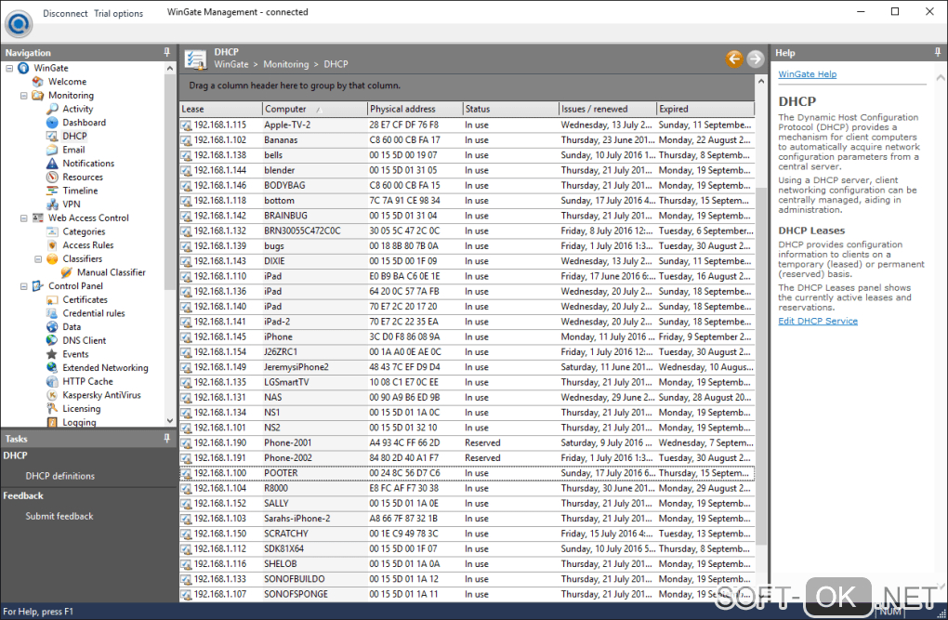Pin the Help panel
Image resolution: width=948 pixels, height=620 pixels.
(938, 53)
